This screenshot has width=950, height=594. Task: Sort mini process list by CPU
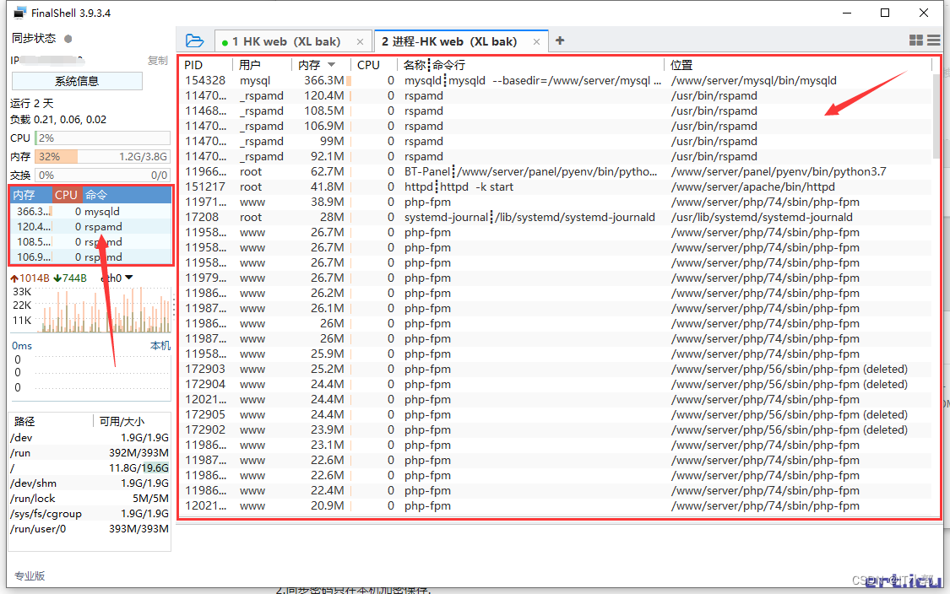(66, 195)
